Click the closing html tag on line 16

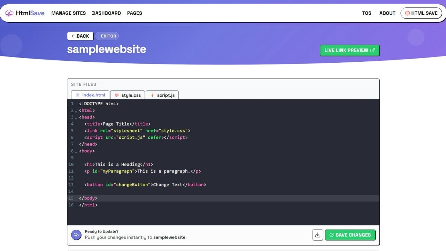[x=88, y=205]
